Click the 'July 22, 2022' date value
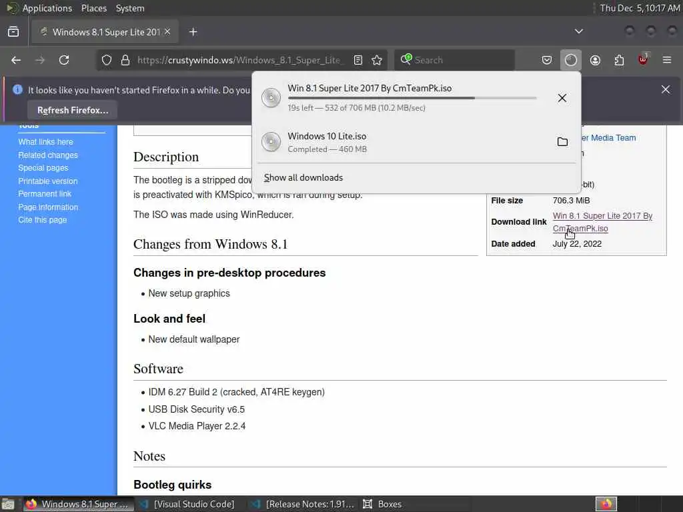 tap(577, 244)
